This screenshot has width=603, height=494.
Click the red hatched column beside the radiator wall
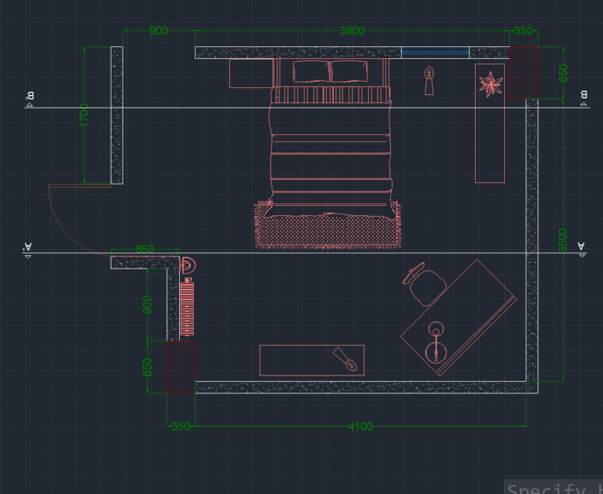[181, 367]
